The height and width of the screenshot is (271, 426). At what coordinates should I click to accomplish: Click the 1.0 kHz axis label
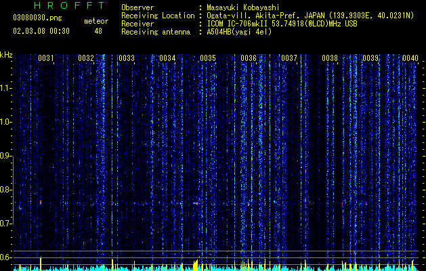coord(5,122)
